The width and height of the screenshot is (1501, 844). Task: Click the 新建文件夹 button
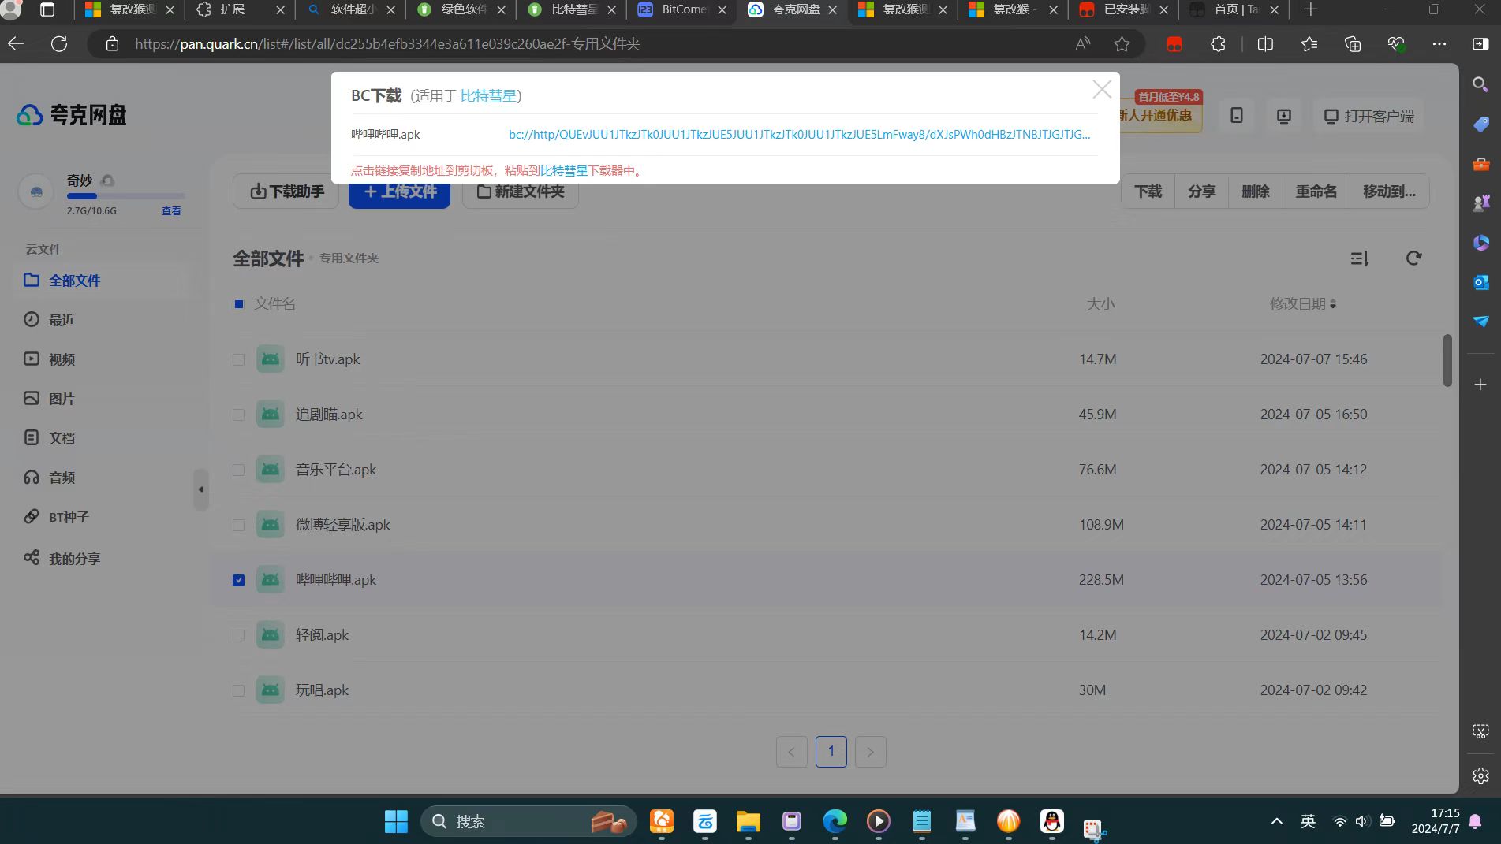[521, 191]
